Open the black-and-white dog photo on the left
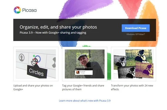The height and width of the screenshot is (110, 167). tap(120, 62)
